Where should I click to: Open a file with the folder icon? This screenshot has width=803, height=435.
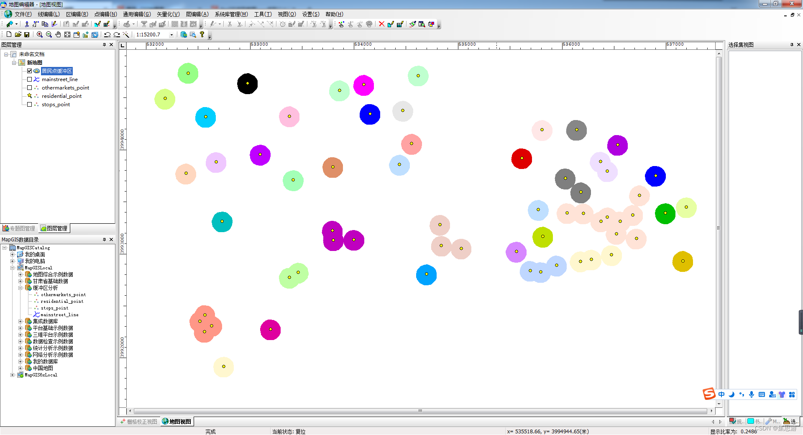pos(18,35)
